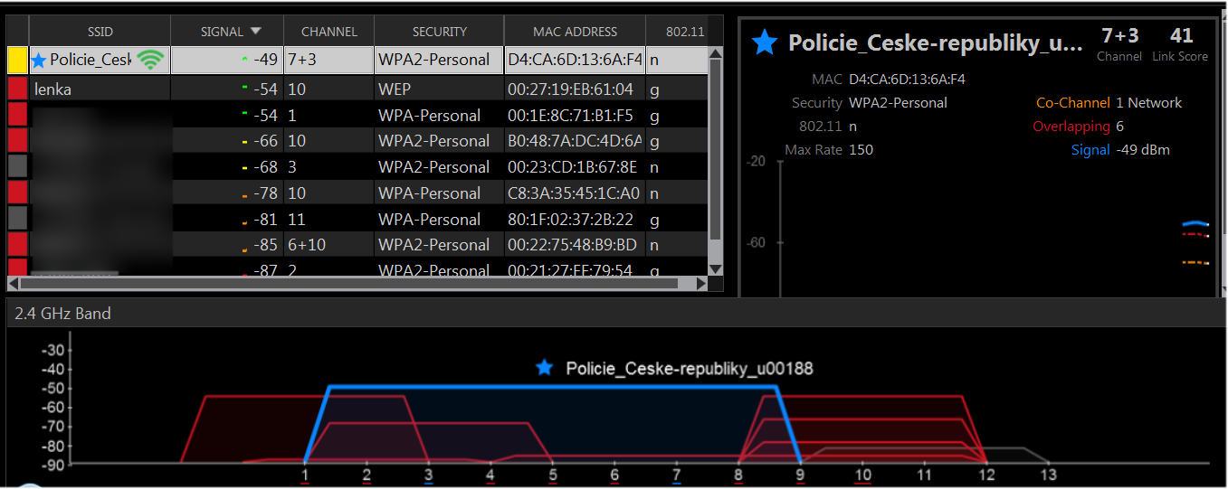Click the gray swatch of the -81 signal row

[x=17, y=219]
